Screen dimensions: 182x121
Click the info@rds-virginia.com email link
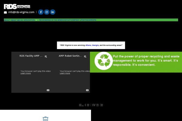pyautogui.click(x=21, y=12)
